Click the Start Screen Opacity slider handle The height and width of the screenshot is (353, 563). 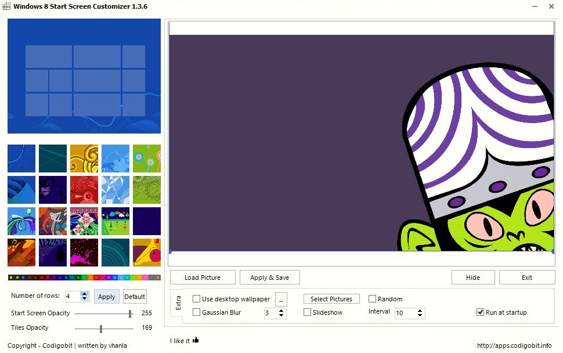tap(130, 314)
